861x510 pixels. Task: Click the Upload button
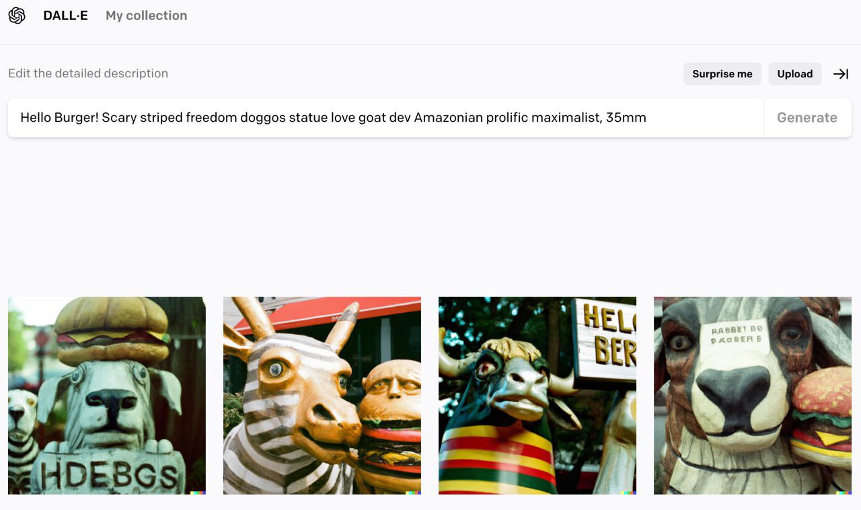coord(795,74)
